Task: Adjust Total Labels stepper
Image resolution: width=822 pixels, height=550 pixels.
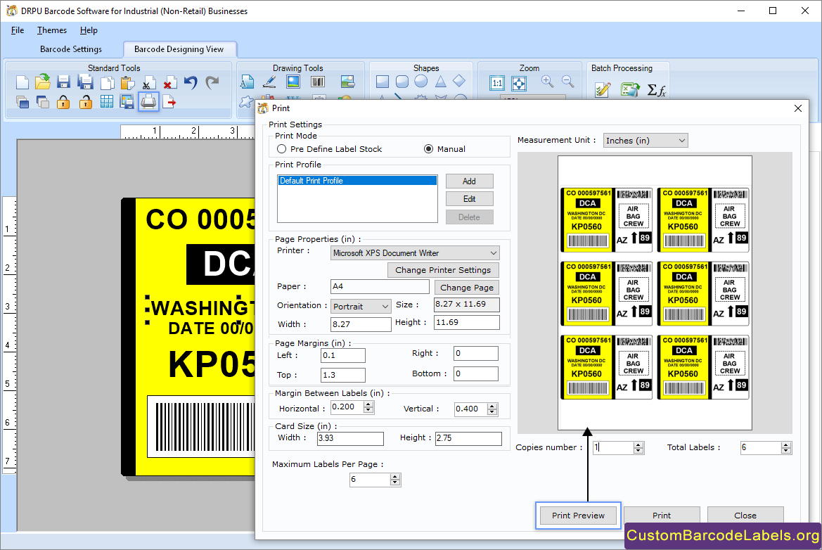Action: pyautogui.click(x=785, y=448)
